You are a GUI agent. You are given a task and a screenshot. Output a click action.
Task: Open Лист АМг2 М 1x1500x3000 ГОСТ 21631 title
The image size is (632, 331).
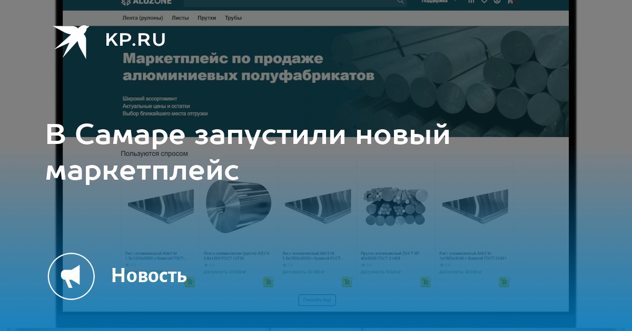[473, 256]
